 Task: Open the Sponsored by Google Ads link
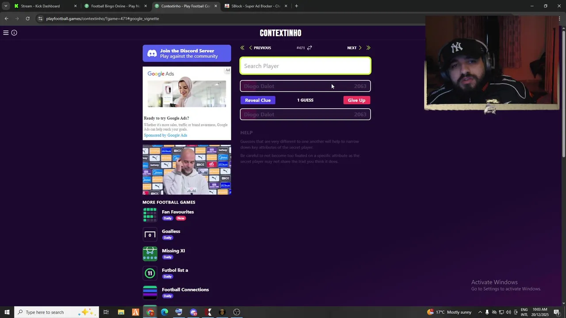(165, 135)
